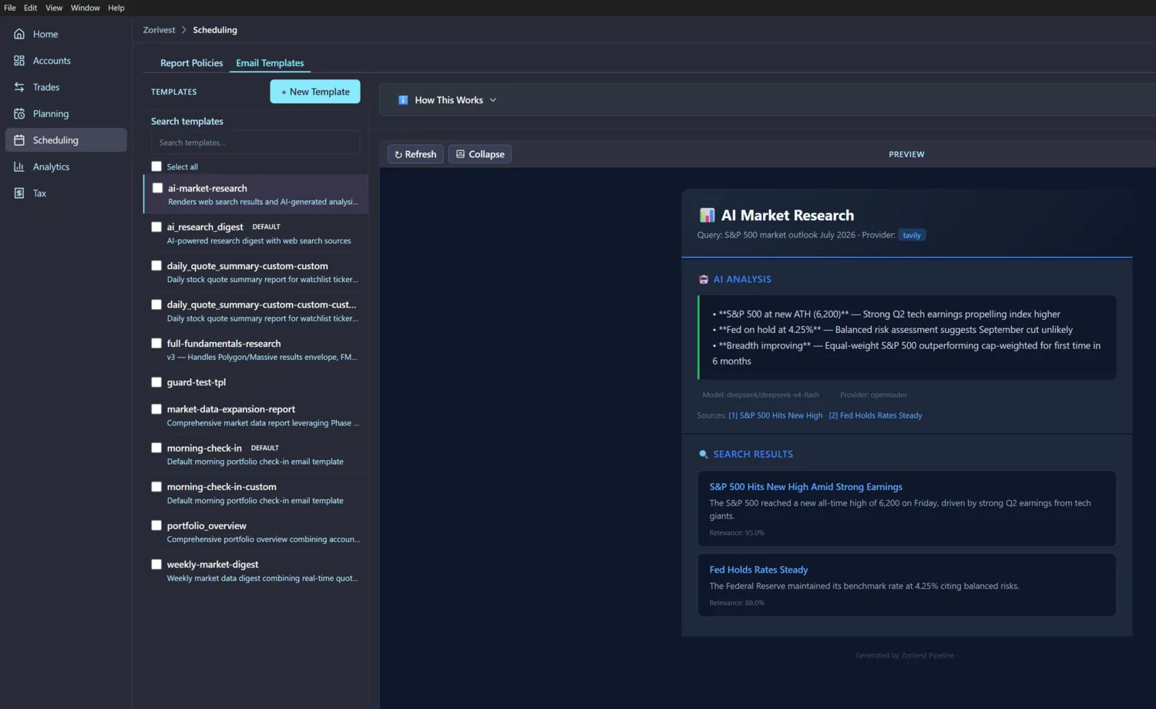
Task: Click the Tax receipt icon
Action: [x=19, y=193]
